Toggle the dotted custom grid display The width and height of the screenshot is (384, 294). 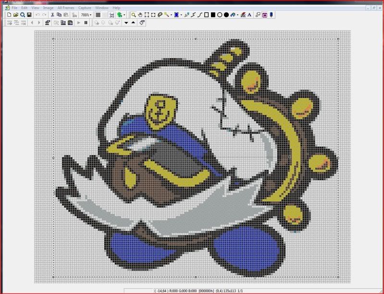click(x=105, y=15)
